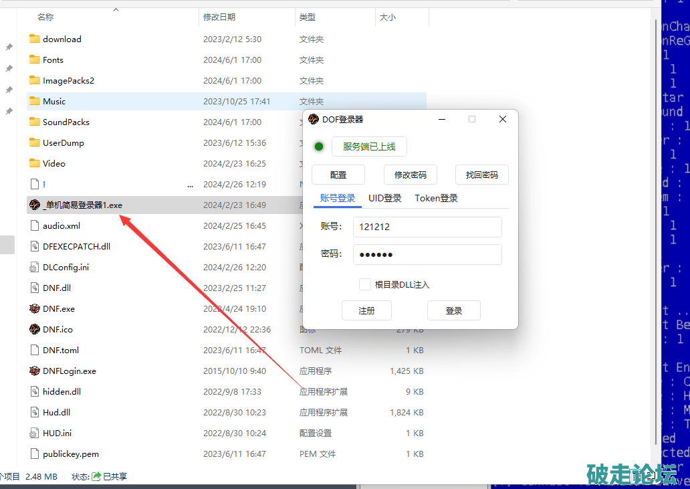This screenshot has height=489, width=690.
Task: Click the 修改密码 button
Action: tap(410, 175)
